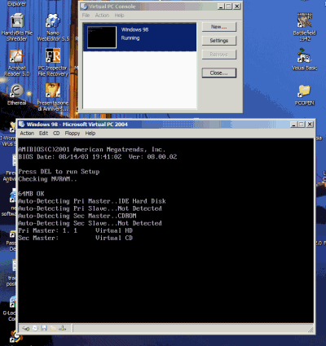Select the Presentazione di Annivers desktop icon

click(53, 98)
